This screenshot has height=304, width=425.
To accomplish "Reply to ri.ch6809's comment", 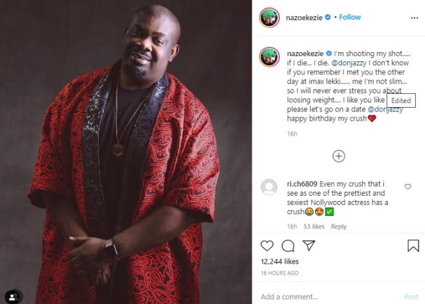I will pos(338,226).
